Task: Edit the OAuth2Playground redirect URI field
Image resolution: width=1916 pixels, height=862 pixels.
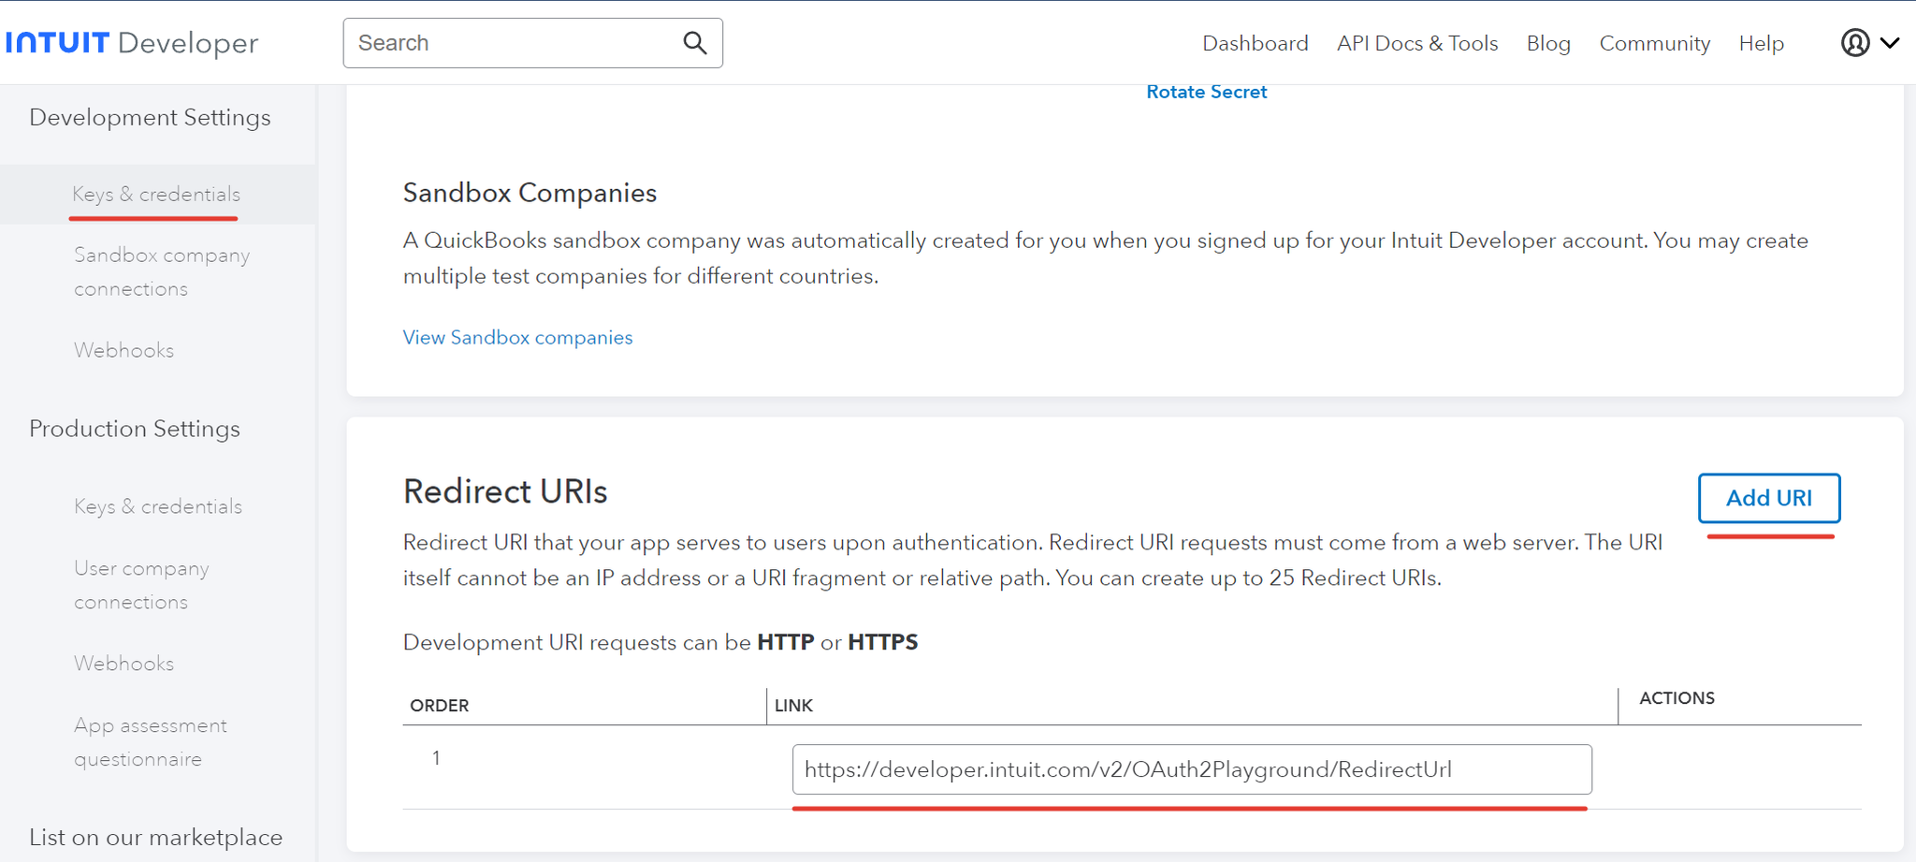Action: (x=1191, y=769)
